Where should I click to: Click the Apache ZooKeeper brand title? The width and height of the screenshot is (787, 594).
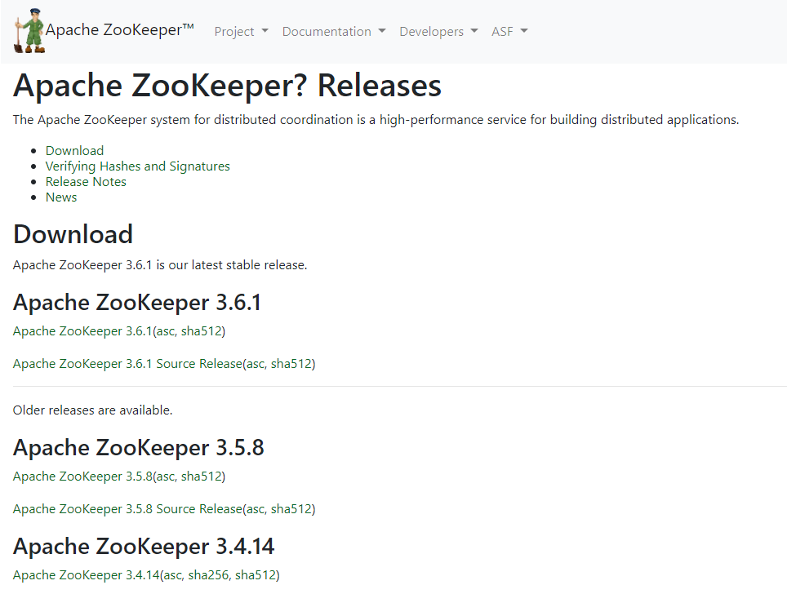[x=120, y=31]
